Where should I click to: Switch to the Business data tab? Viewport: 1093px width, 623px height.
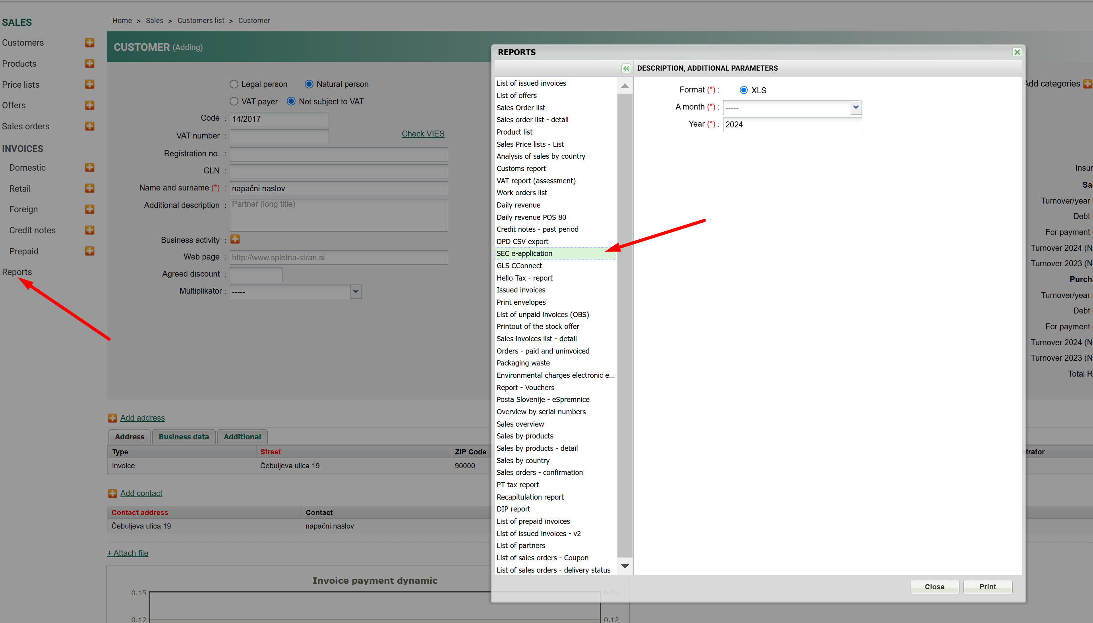(x=184, y=436)
